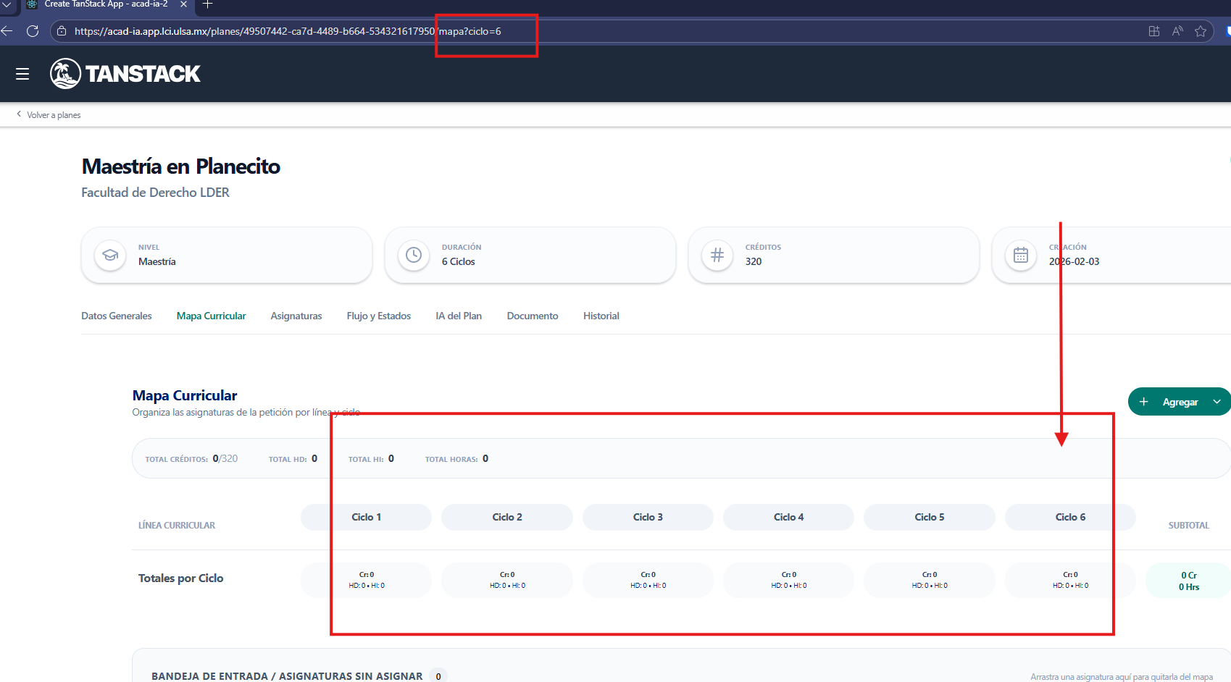Open the read aloud icon in address bar
The height and width of the screenshot is (682, 1231).
(x=1177, y=31)
